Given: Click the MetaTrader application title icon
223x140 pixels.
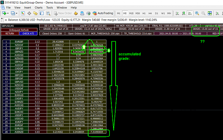Looking at the screenshot, I should [x=2, y=2].
